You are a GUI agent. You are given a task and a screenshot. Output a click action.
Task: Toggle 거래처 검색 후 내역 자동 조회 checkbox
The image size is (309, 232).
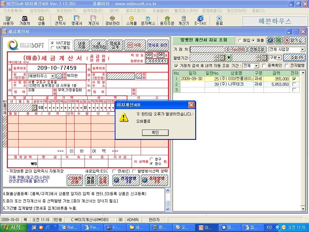(176, 66)
